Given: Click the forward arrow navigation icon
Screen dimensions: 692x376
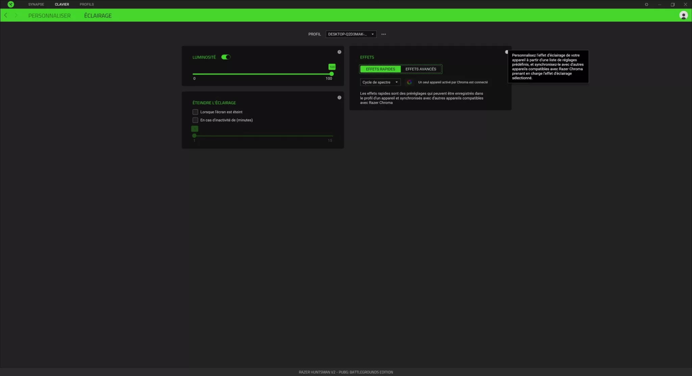Looking at the screenshot, I should (16, 15).
